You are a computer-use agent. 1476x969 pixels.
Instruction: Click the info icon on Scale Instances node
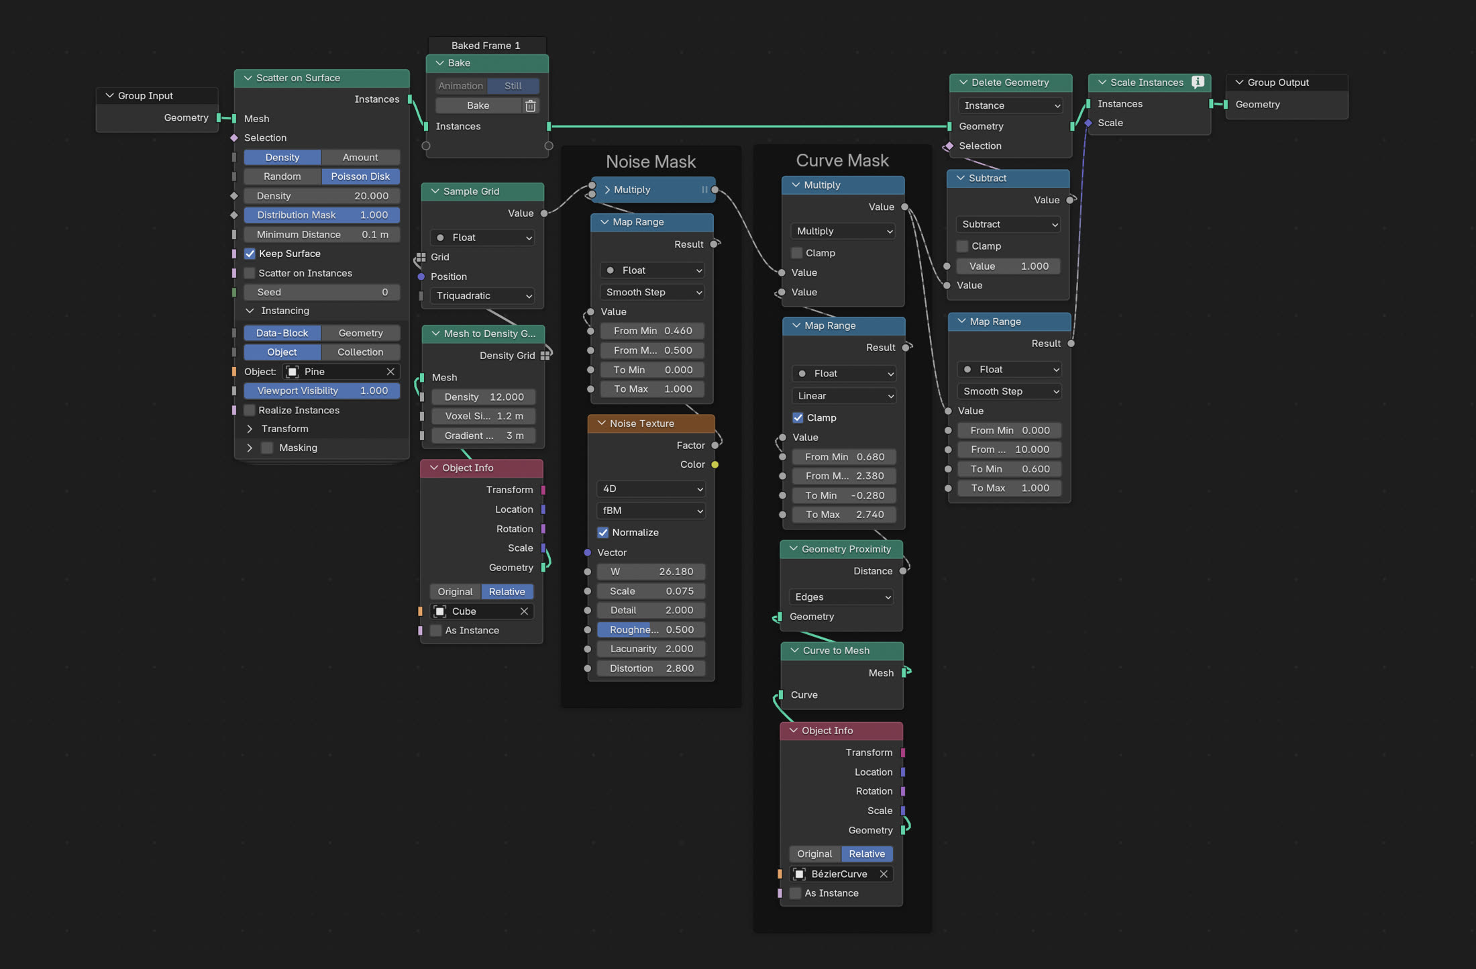1198,82
